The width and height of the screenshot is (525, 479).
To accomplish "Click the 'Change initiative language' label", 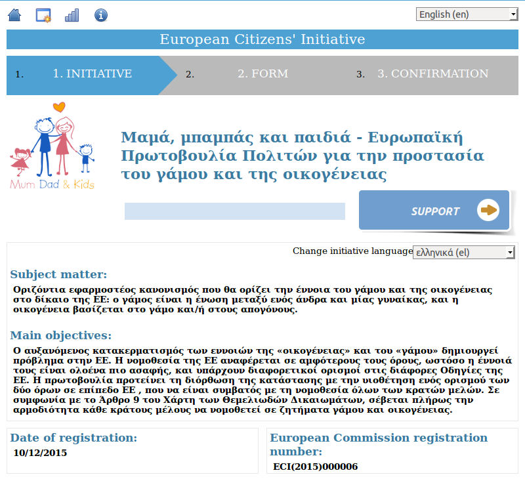I will click(352, 251).
